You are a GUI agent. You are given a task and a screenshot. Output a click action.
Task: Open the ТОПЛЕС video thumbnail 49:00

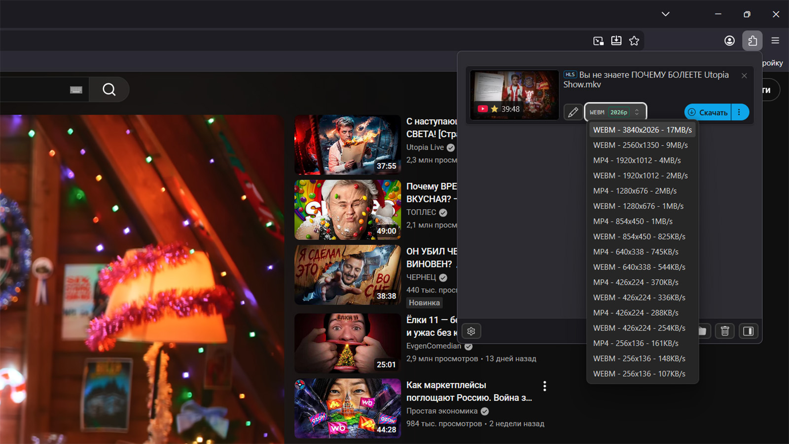348,210
